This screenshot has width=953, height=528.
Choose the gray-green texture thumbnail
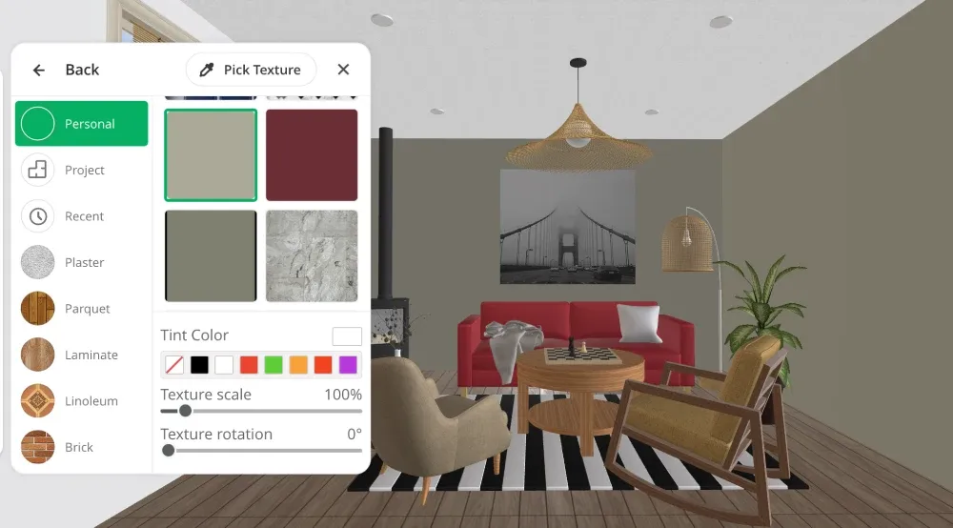tap(211, 255)
